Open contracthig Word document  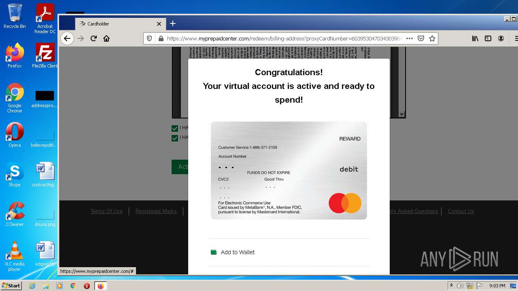coord(45,175)
